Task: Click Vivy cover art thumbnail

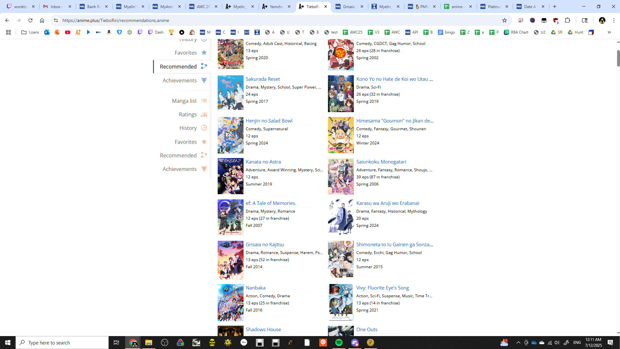Action: (x=341, y=302)
